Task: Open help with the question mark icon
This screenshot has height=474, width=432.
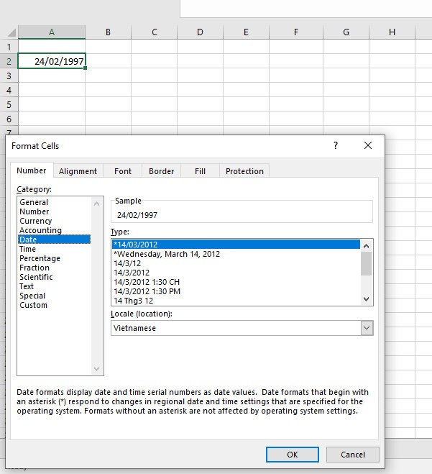Action: [336, 145]
